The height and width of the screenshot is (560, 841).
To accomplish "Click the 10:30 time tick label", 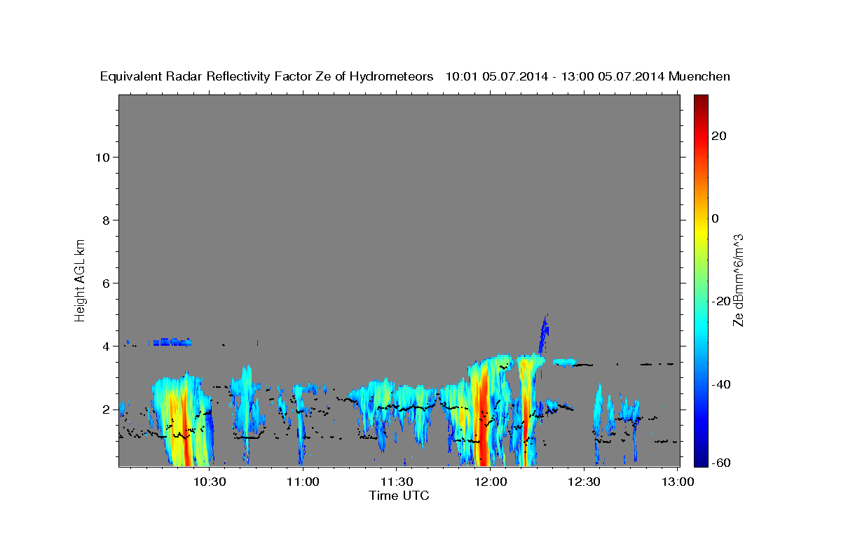I will 209,482.
